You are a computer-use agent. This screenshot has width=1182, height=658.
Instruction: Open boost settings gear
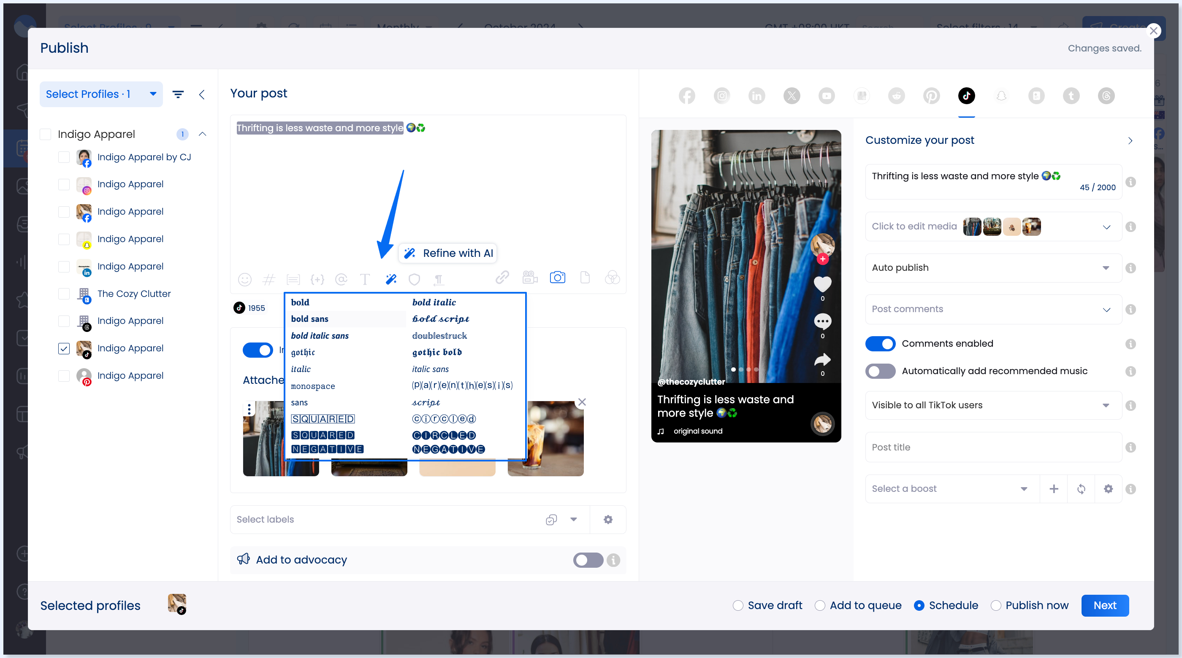pos(1109,489)
